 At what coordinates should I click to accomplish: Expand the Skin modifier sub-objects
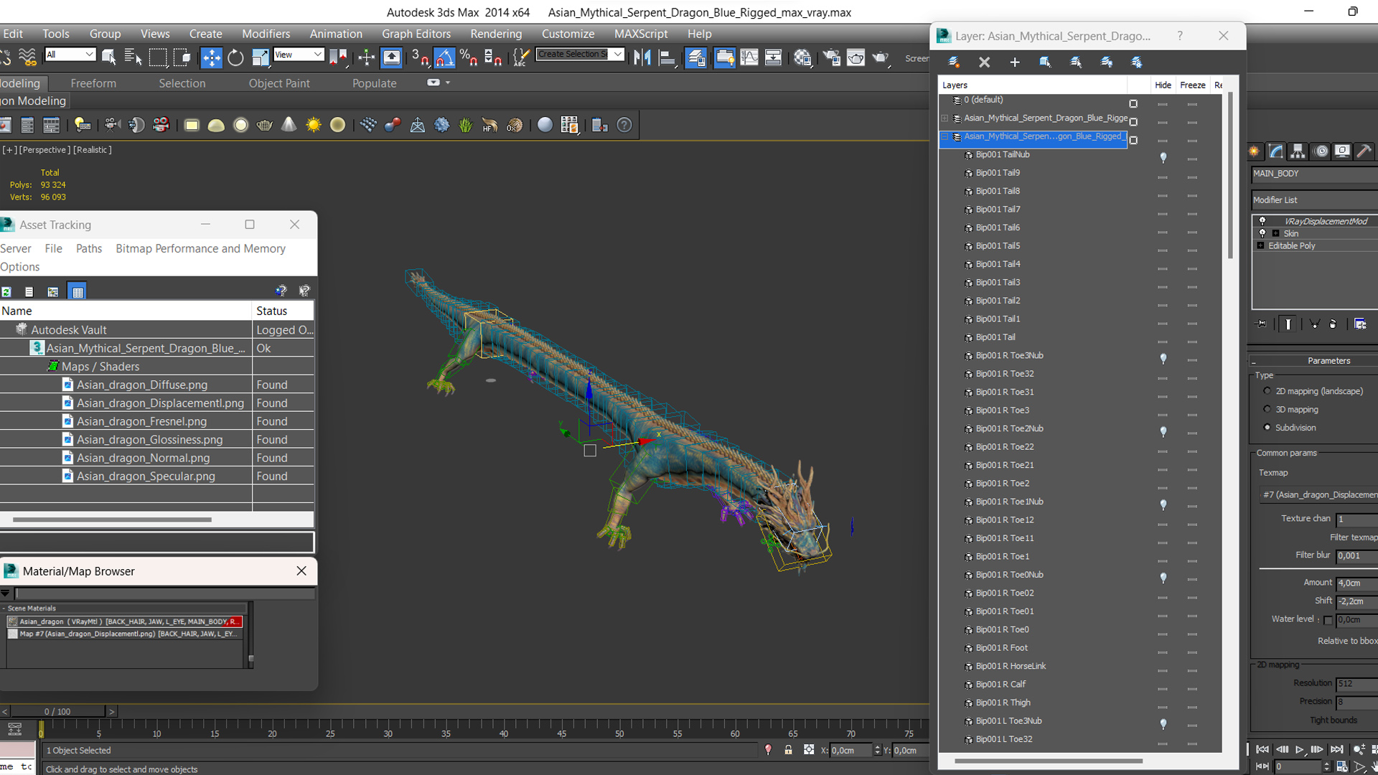(1275, 233)
